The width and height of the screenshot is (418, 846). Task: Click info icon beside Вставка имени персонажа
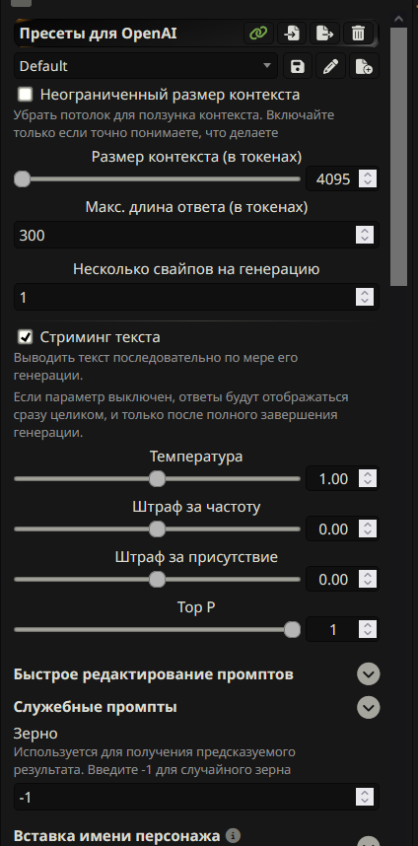point(233,836)
